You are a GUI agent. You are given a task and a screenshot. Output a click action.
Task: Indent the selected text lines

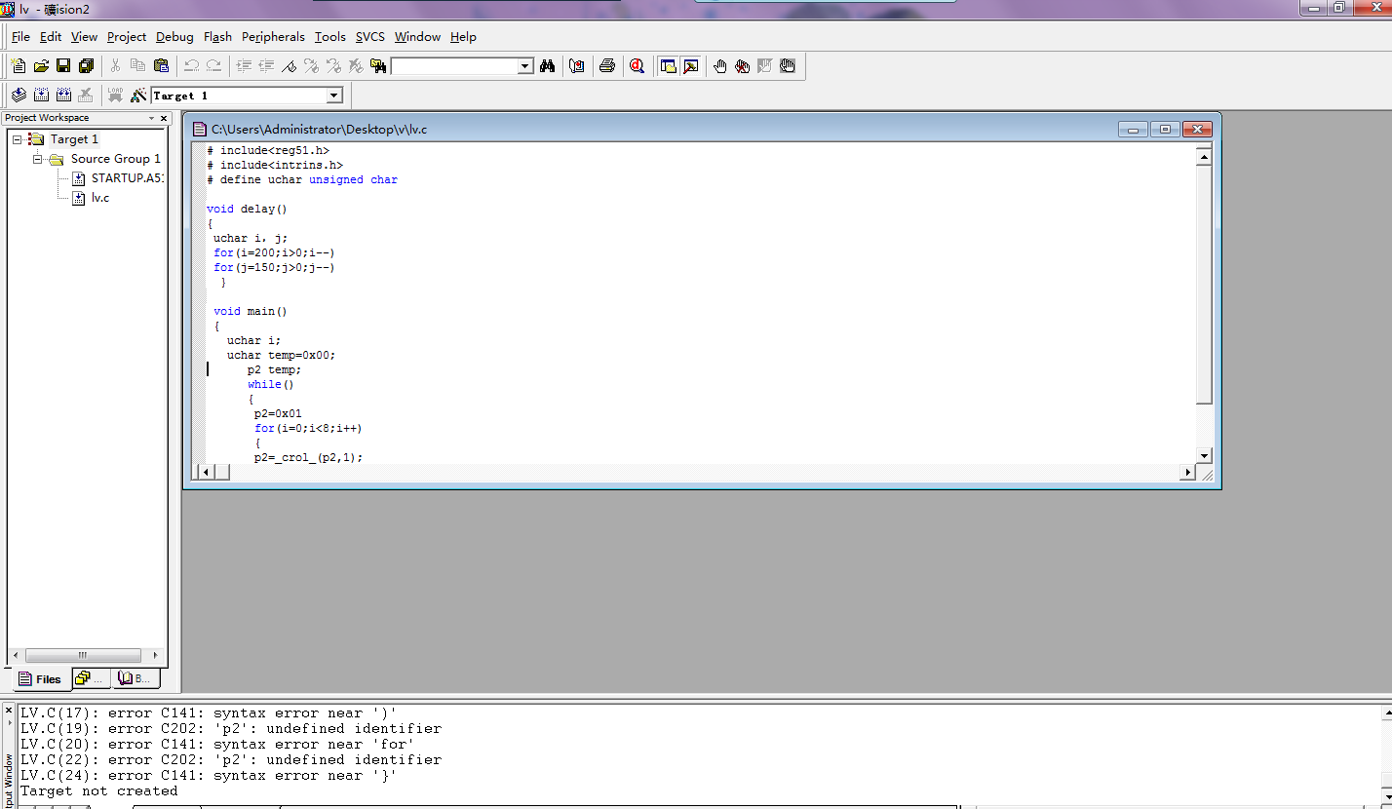click(x=244, y=66)
